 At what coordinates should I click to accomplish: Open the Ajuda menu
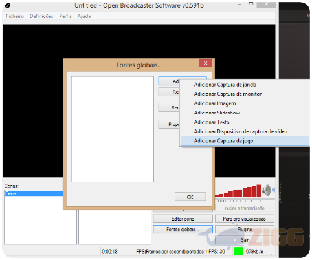coord(84,16)
